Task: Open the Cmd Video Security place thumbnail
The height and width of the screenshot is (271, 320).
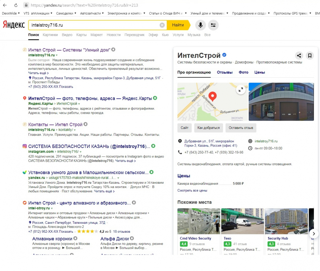Action: pyautogui.click(x=199, y=221)
